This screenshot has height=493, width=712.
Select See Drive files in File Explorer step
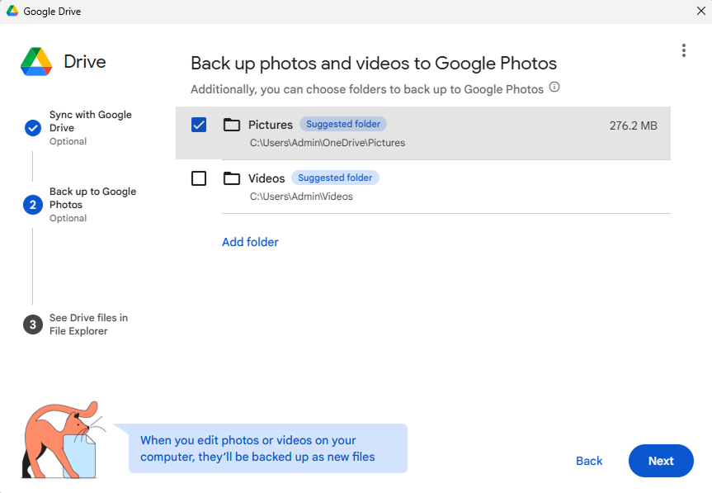(x=88, y=325)
